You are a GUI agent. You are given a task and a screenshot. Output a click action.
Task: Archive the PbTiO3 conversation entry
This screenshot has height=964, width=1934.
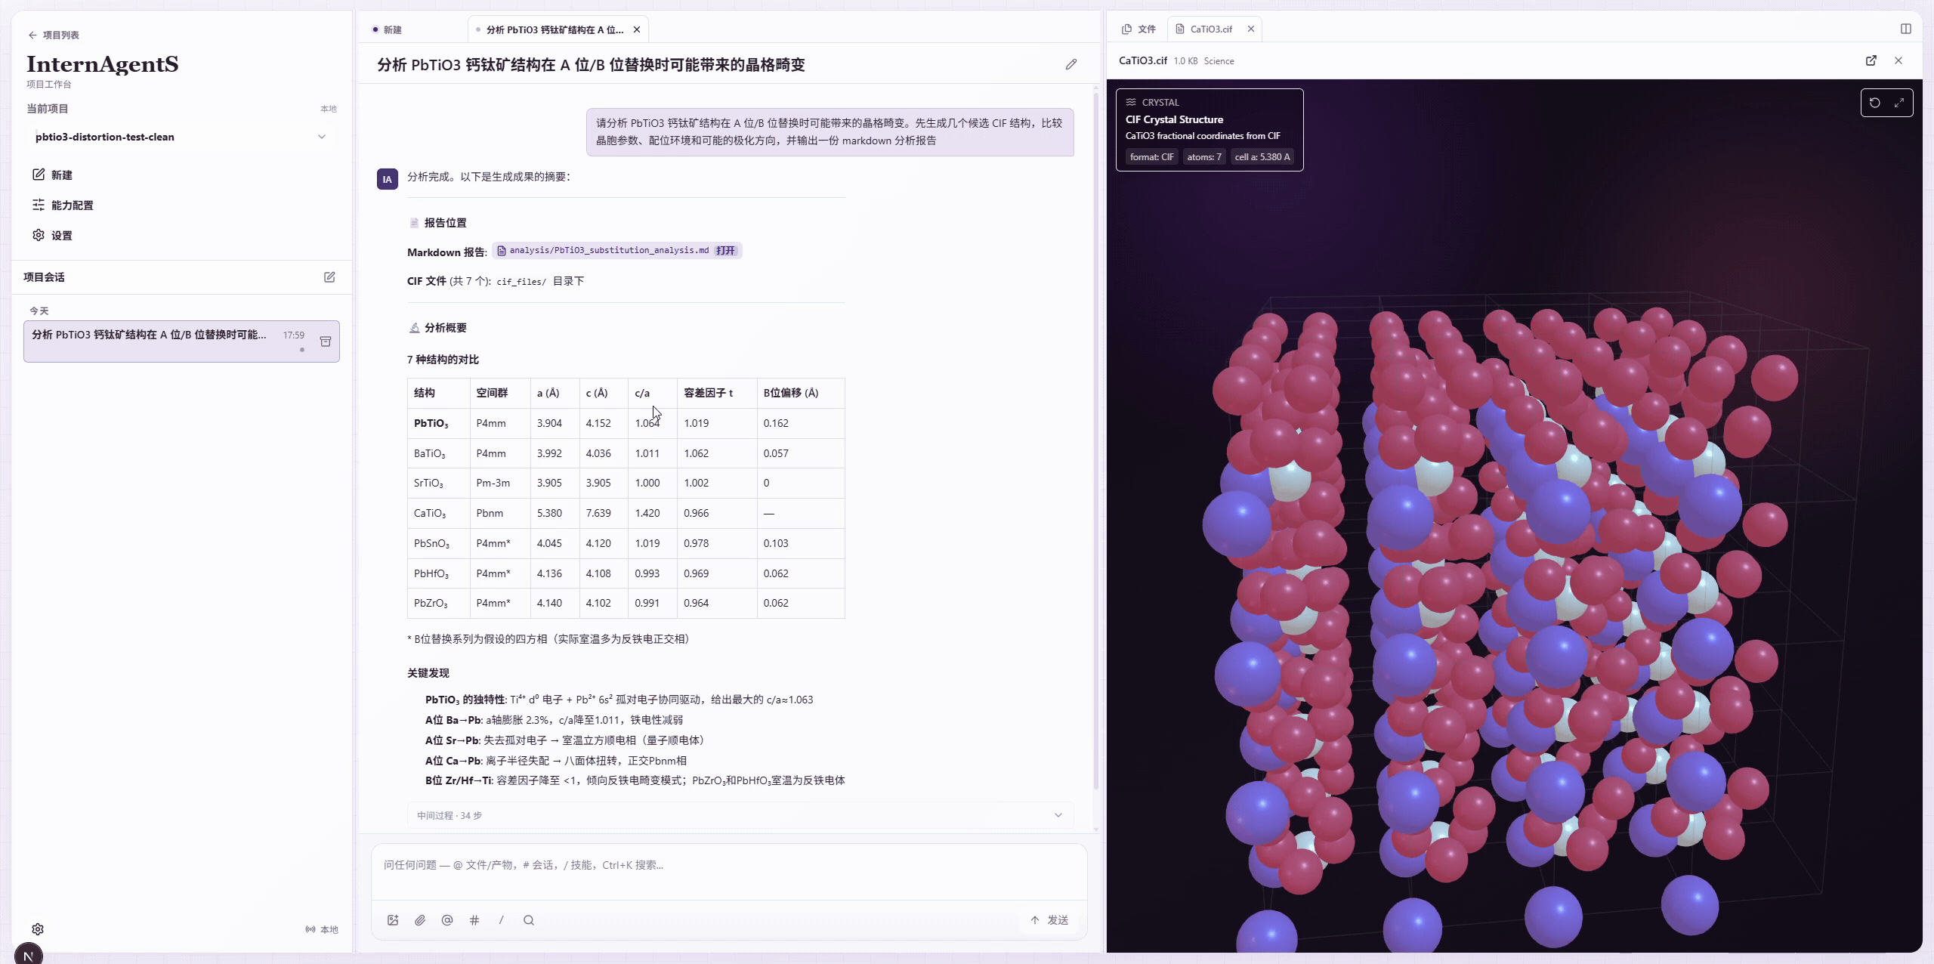pyautogui.click(x=326, y=341)
